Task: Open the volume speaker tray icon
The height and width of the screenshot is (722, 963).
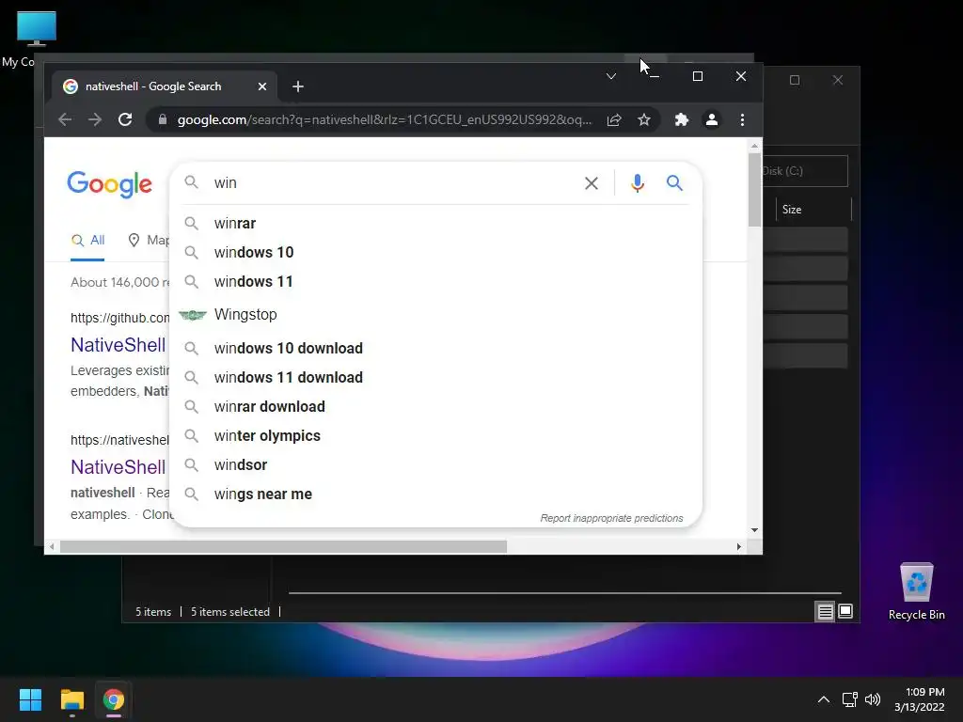Action: (873, 699)
